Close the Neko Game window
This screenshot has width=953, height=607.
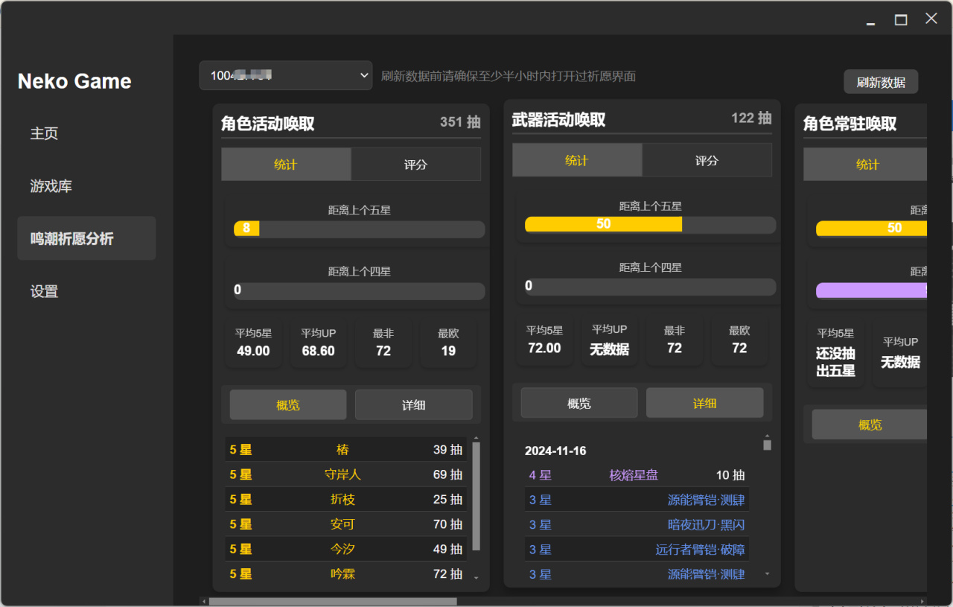[931, 19]
